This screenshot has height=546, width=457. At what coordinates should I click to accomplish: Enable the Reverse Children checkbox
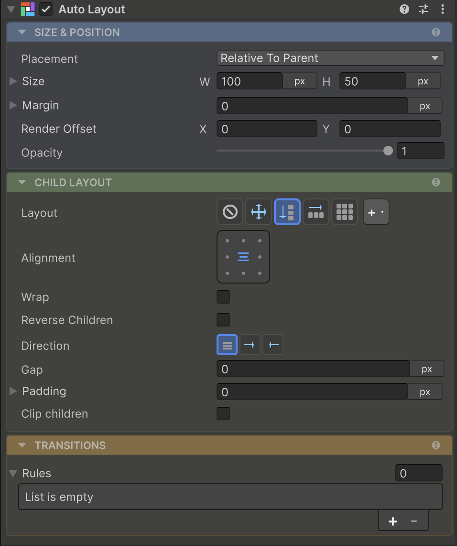pyautogui.click(x=223, y=320)
